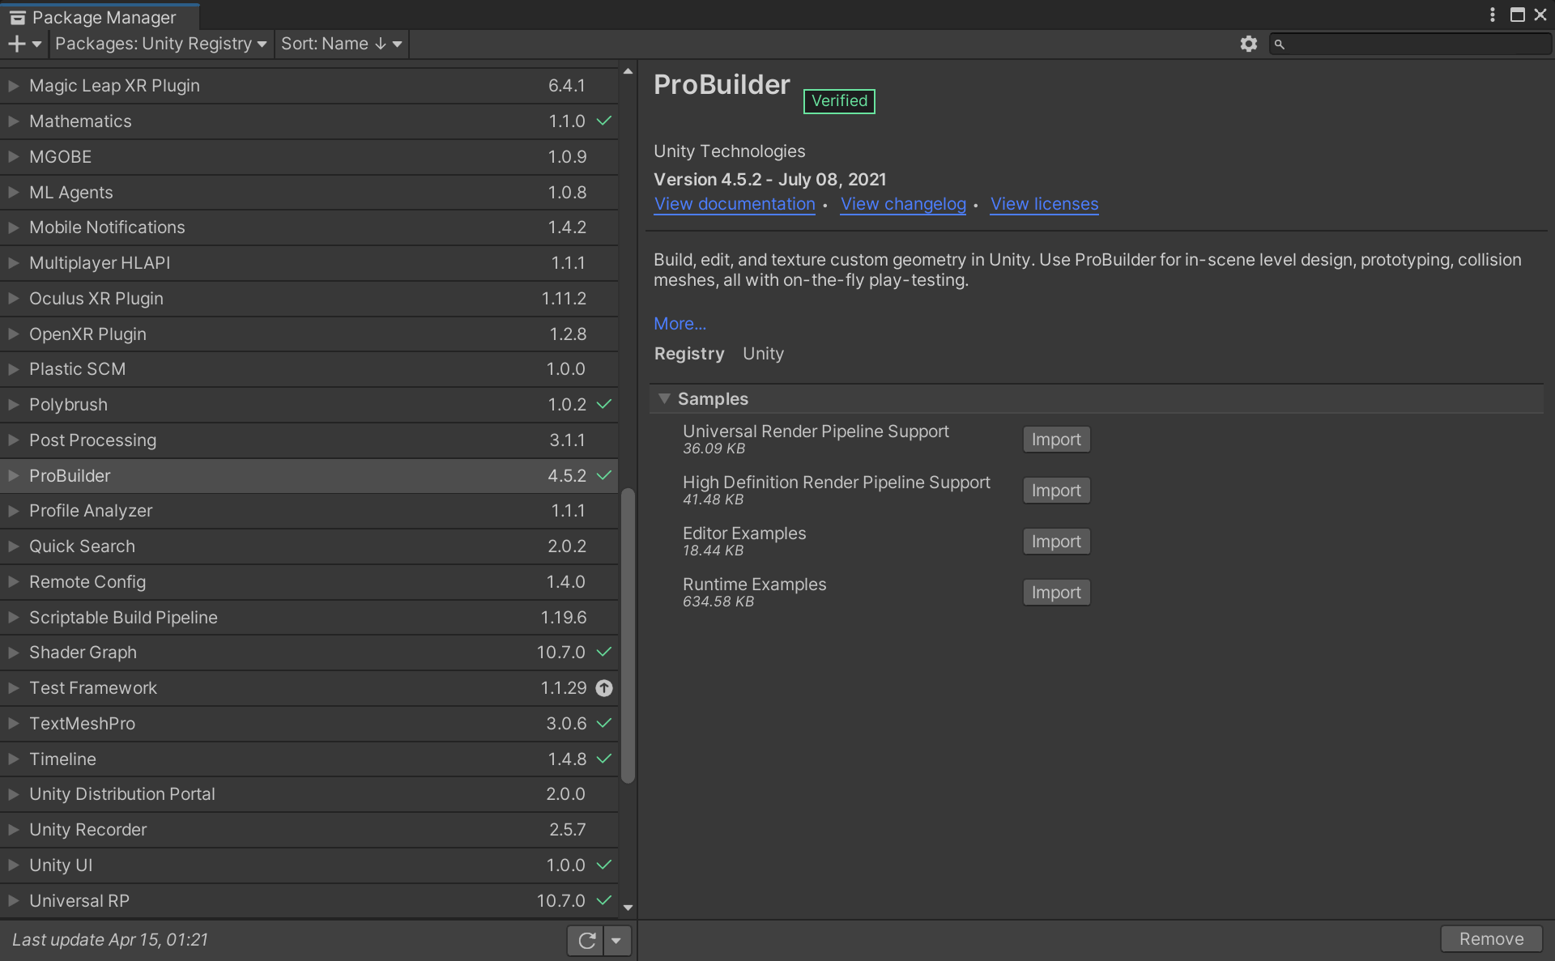Viewport: 1555px width, 961px height.
Task: Collapse the Samples section
Action: [x=664, y=398]
